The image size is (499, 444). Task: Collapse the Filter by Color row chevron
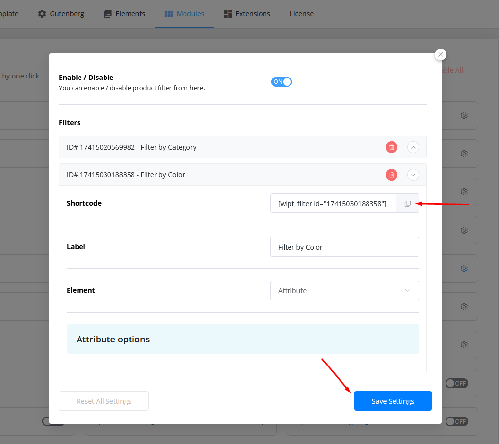[x=413, y=175]
